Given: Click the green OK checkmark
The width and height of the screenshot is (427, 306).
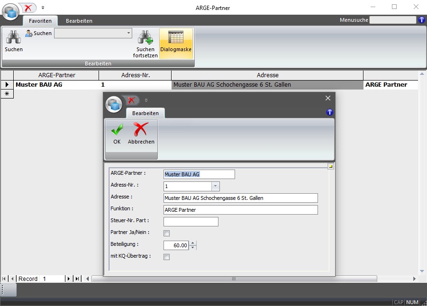Looking at the screenshot, I should click(117, 129).
